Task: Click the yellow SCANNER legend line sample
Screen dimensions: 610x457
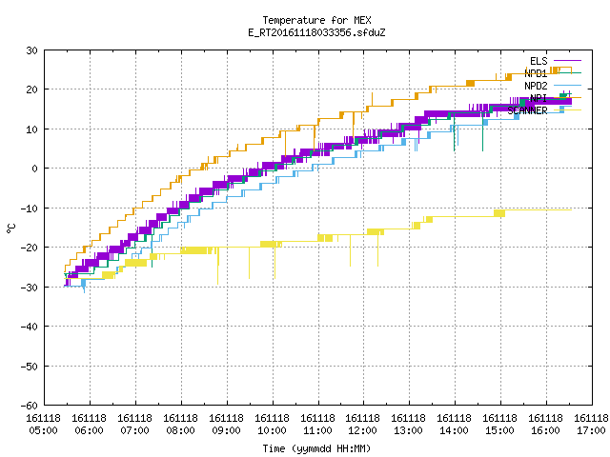Action: [567, 110]
